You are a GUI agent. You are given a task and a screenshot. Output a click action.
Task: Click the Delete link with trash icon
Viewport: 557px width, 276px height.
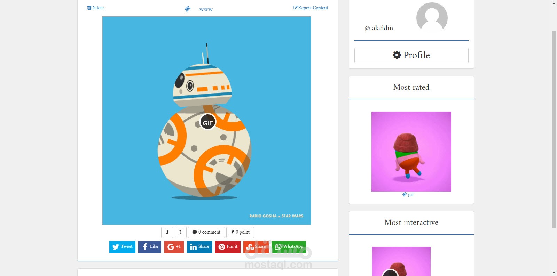pos(95,8)
